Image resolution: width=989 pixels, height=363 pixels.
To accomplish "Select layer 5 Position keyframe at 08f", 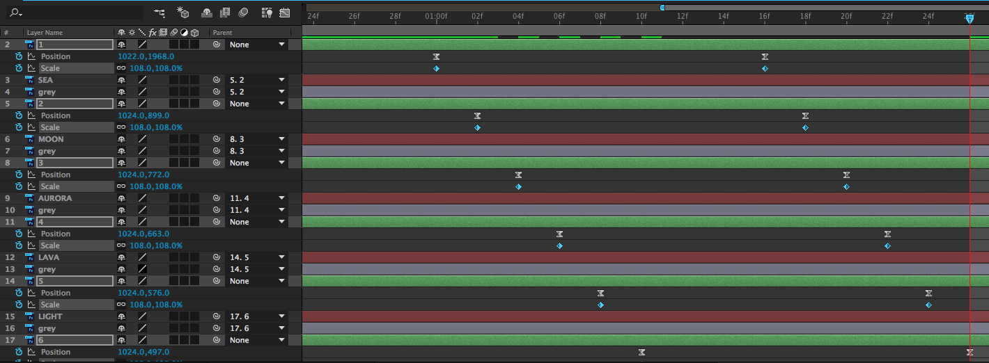I will [x=600, y=293].
